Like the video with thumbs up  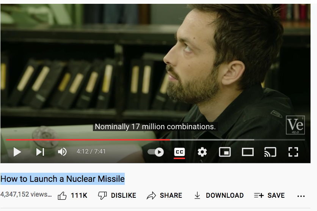(72, 195)
